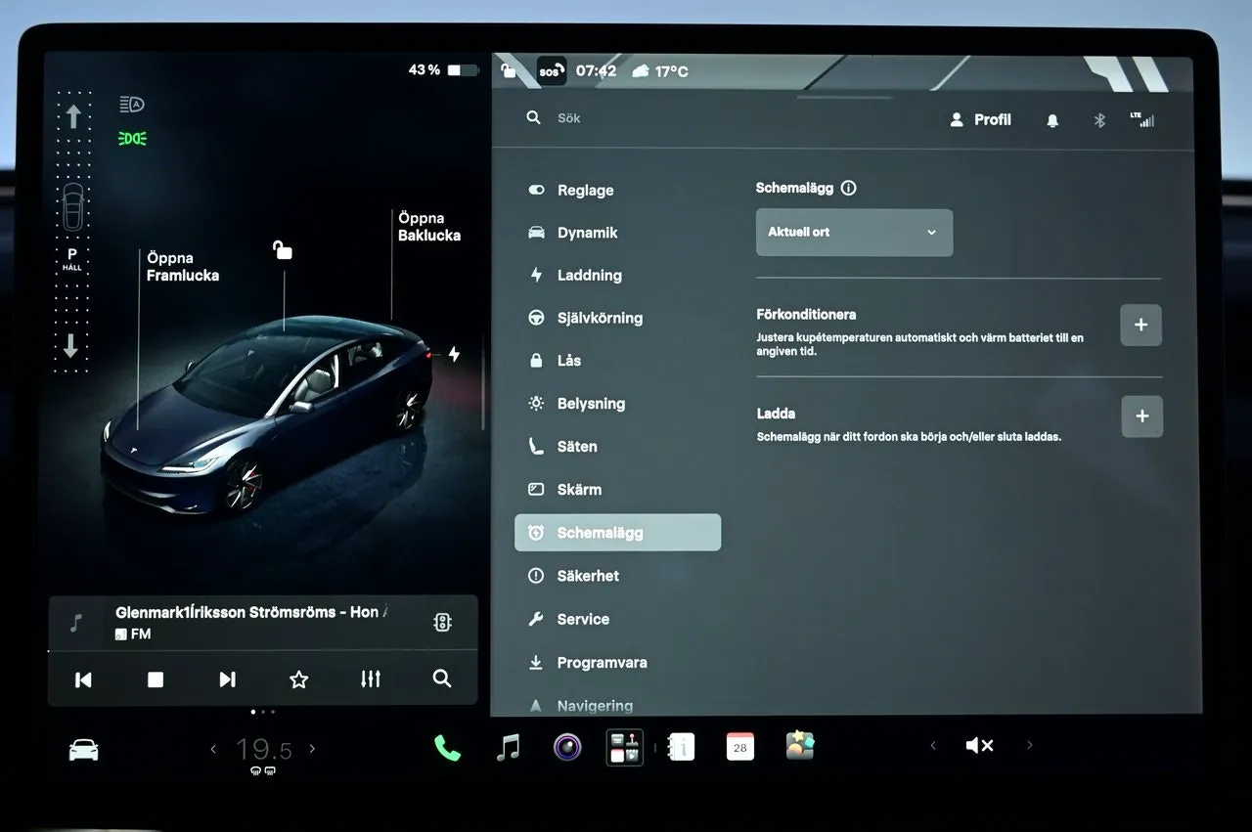Select the Schemalägg menu item
The image size is (1252, 832).
tap(617, 533)
